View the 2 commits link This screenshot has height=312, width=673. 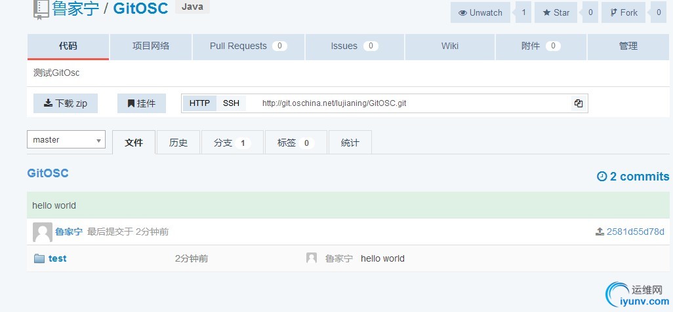[x=633, y=177]
